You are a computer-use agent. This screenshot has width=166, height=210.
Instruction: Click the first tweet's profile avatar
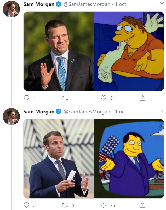[11, 9]
